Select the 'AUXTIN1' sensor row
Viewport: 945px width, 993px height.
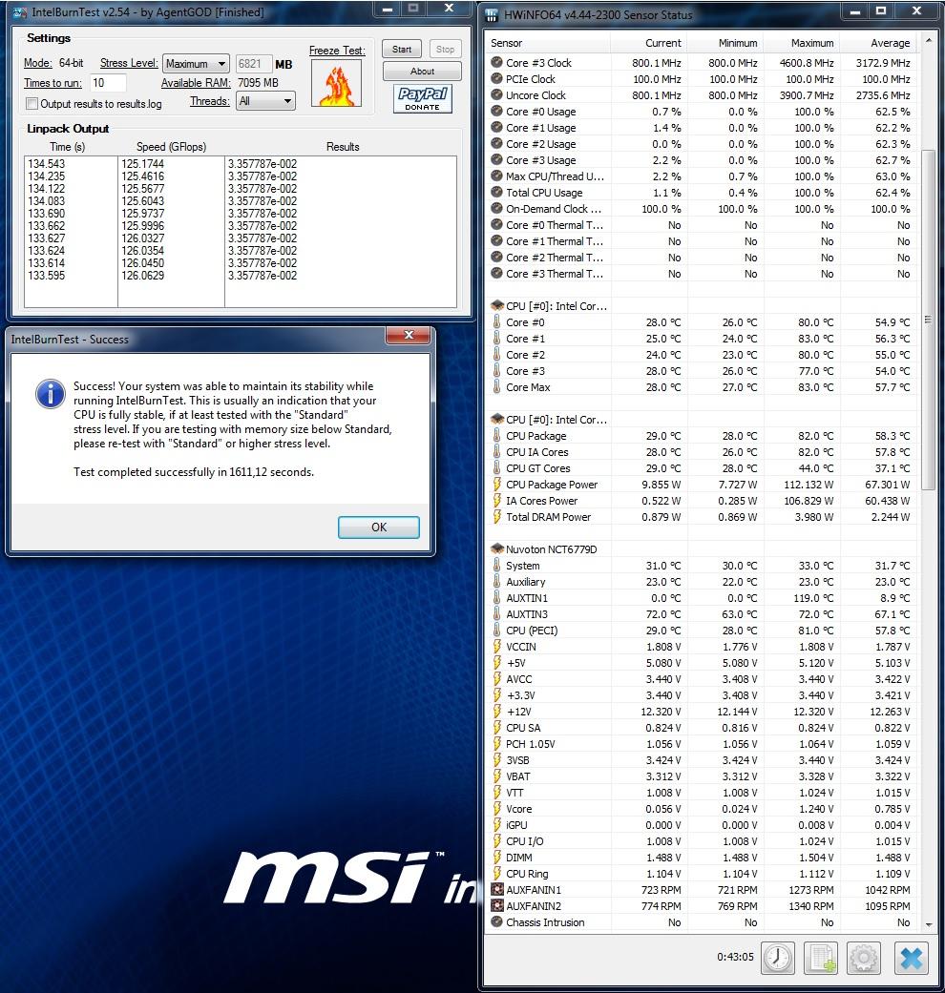click(702, 598)
